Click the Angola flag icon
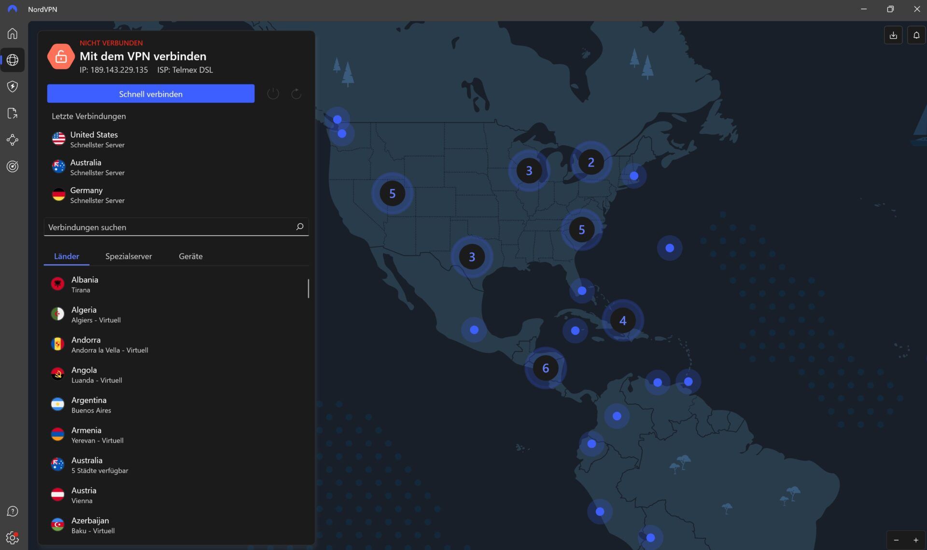Screen dimensions: 927x550 57,374
